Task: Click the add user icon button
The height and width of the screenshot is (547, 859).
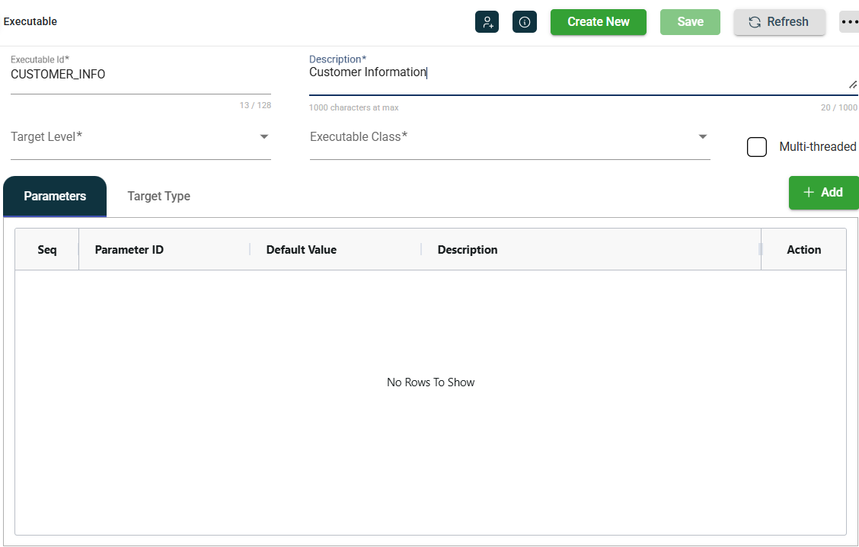Action: tap(487, 22)
